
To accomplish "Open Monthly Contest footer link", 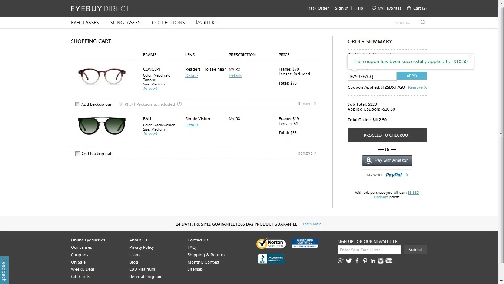I will click(203, 262).
